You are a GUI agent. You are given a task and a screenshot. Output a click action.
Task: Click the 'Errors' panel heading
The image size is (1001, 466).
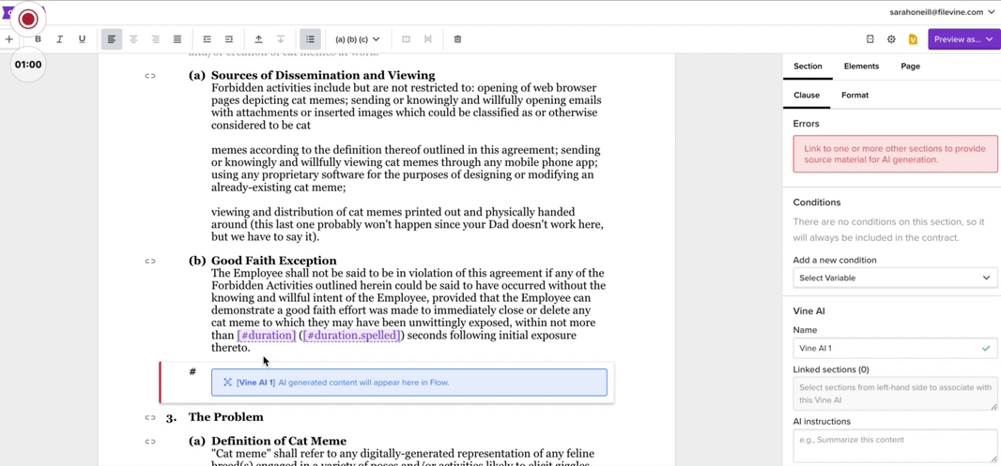(806, 124)
